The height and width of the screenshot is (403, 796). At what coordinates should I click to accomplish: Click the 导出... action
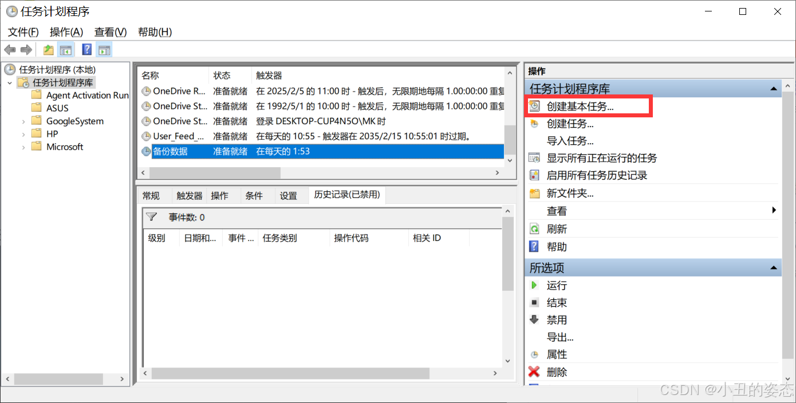(x=561, y=337)
